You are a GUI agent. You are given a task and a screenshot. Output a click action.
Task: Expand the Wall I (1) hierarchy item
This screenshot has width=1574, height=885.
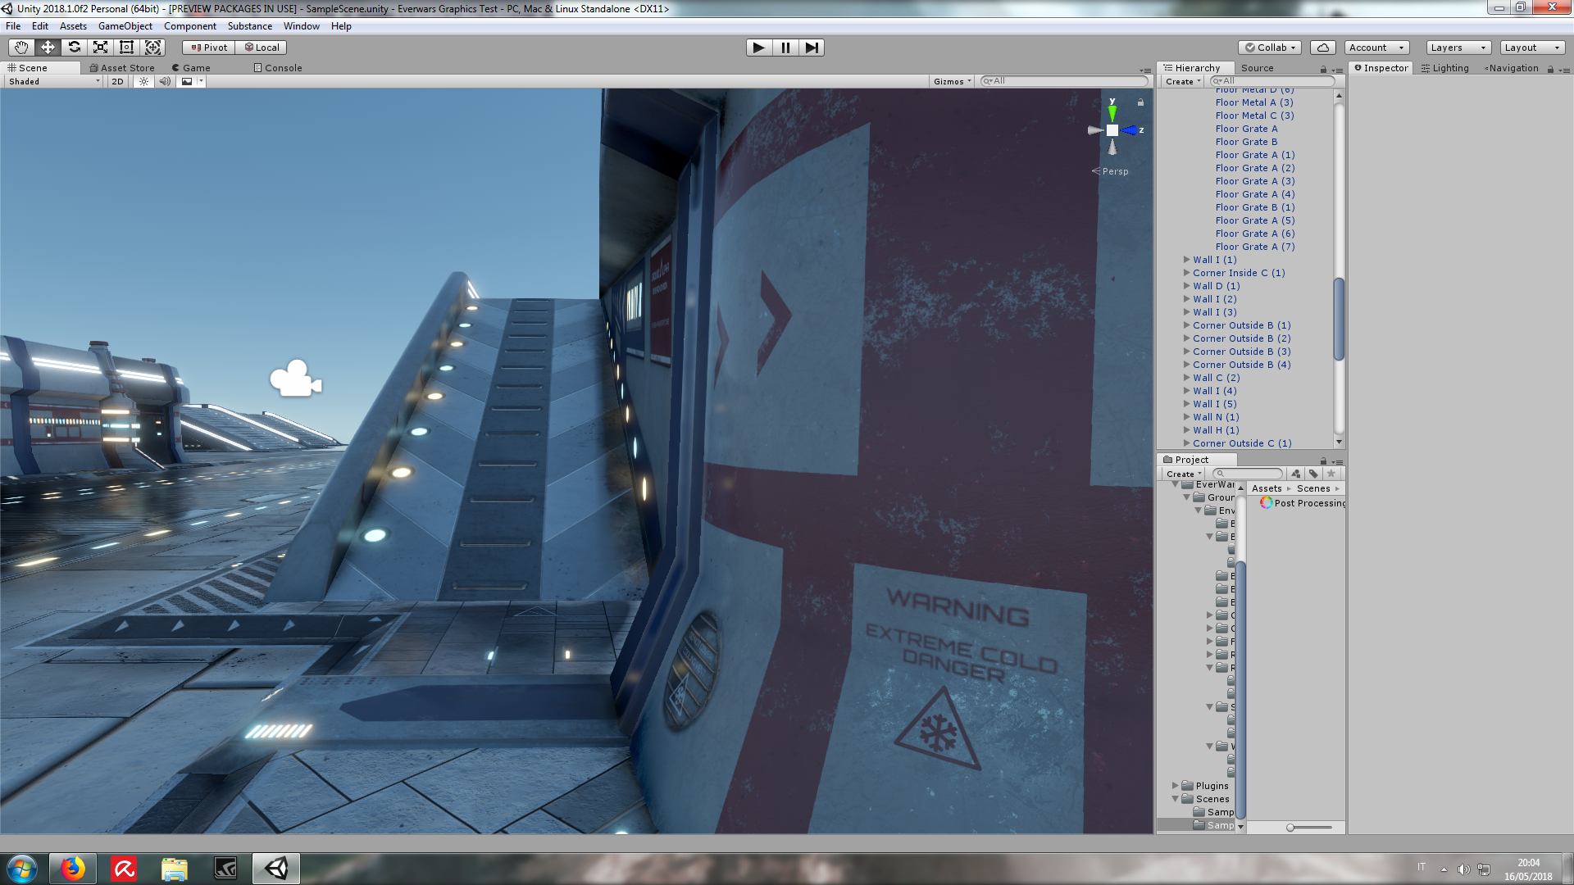pyautogui.click(x=1186, y=260)
